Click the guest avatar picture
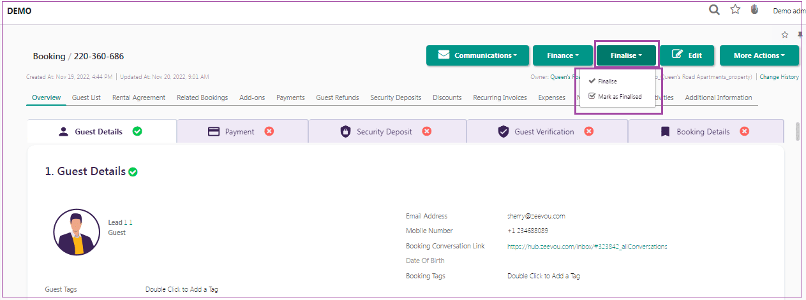Image resolution: width=806 pixels, height=300 pixels. (x=77, y=232)
